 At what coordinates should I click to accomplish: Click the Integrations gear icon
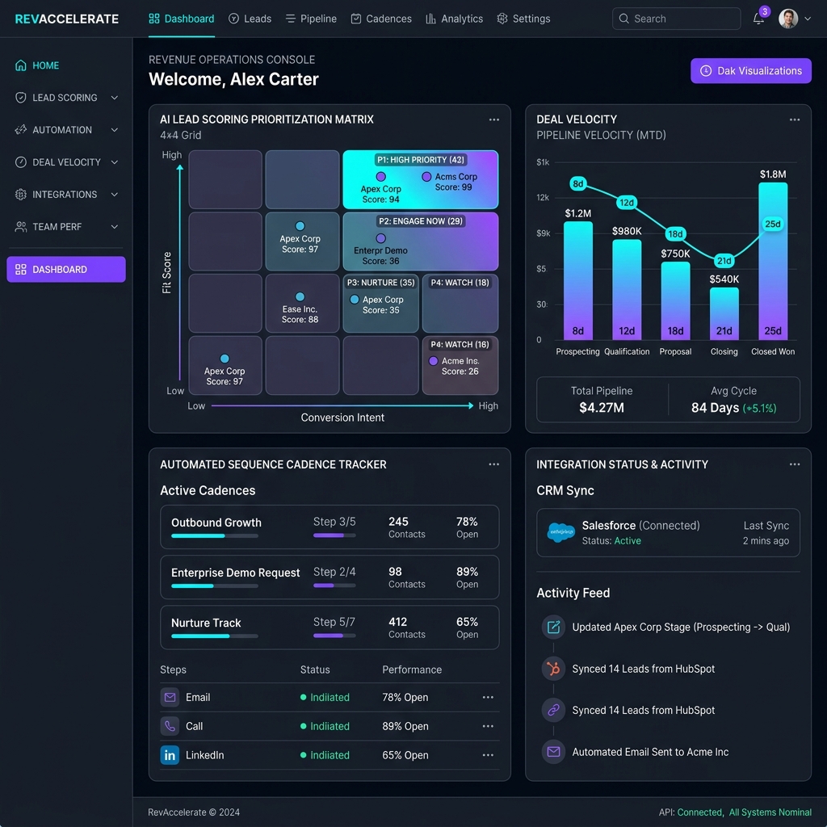pyautogui.click(x=20, y=194)
